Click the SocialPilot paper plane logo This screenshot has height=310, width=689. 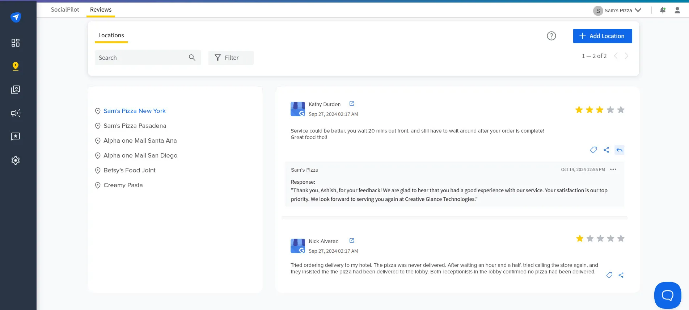(x=16, y=17)
